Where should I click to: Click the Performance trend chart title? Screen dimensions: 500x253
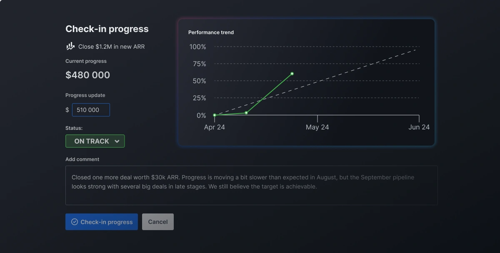(x=211, y=32)
